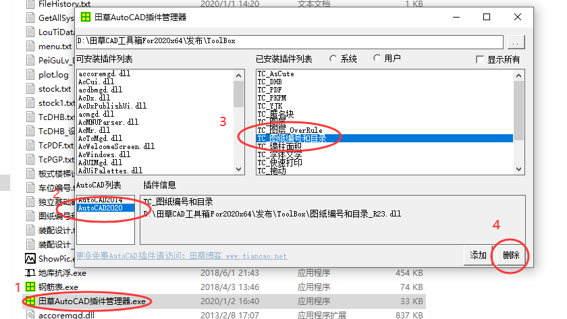Click the 添加 button
The height and width of the screenshot is (319, 567).
(478, 255)
